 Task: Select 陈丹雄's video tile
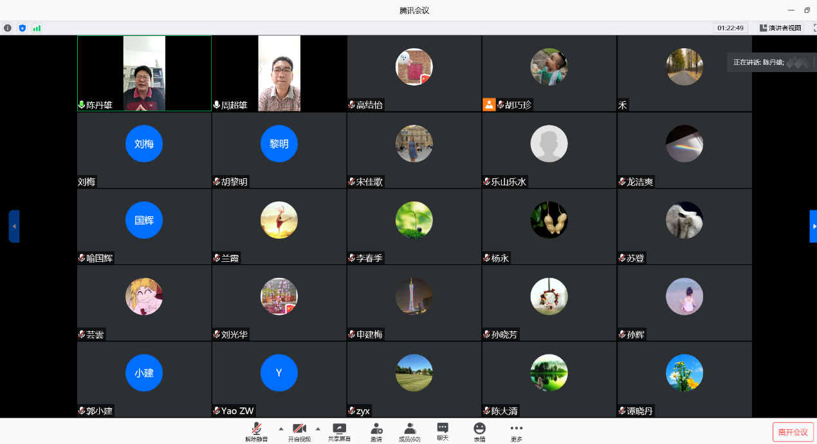click(144, 73)
